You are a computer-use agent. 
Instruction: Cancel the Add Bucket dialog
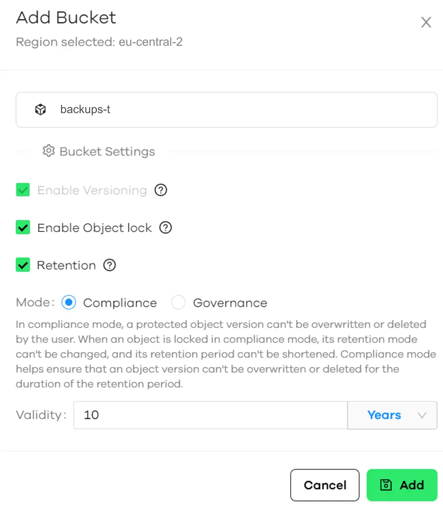(x=325, y=485)
